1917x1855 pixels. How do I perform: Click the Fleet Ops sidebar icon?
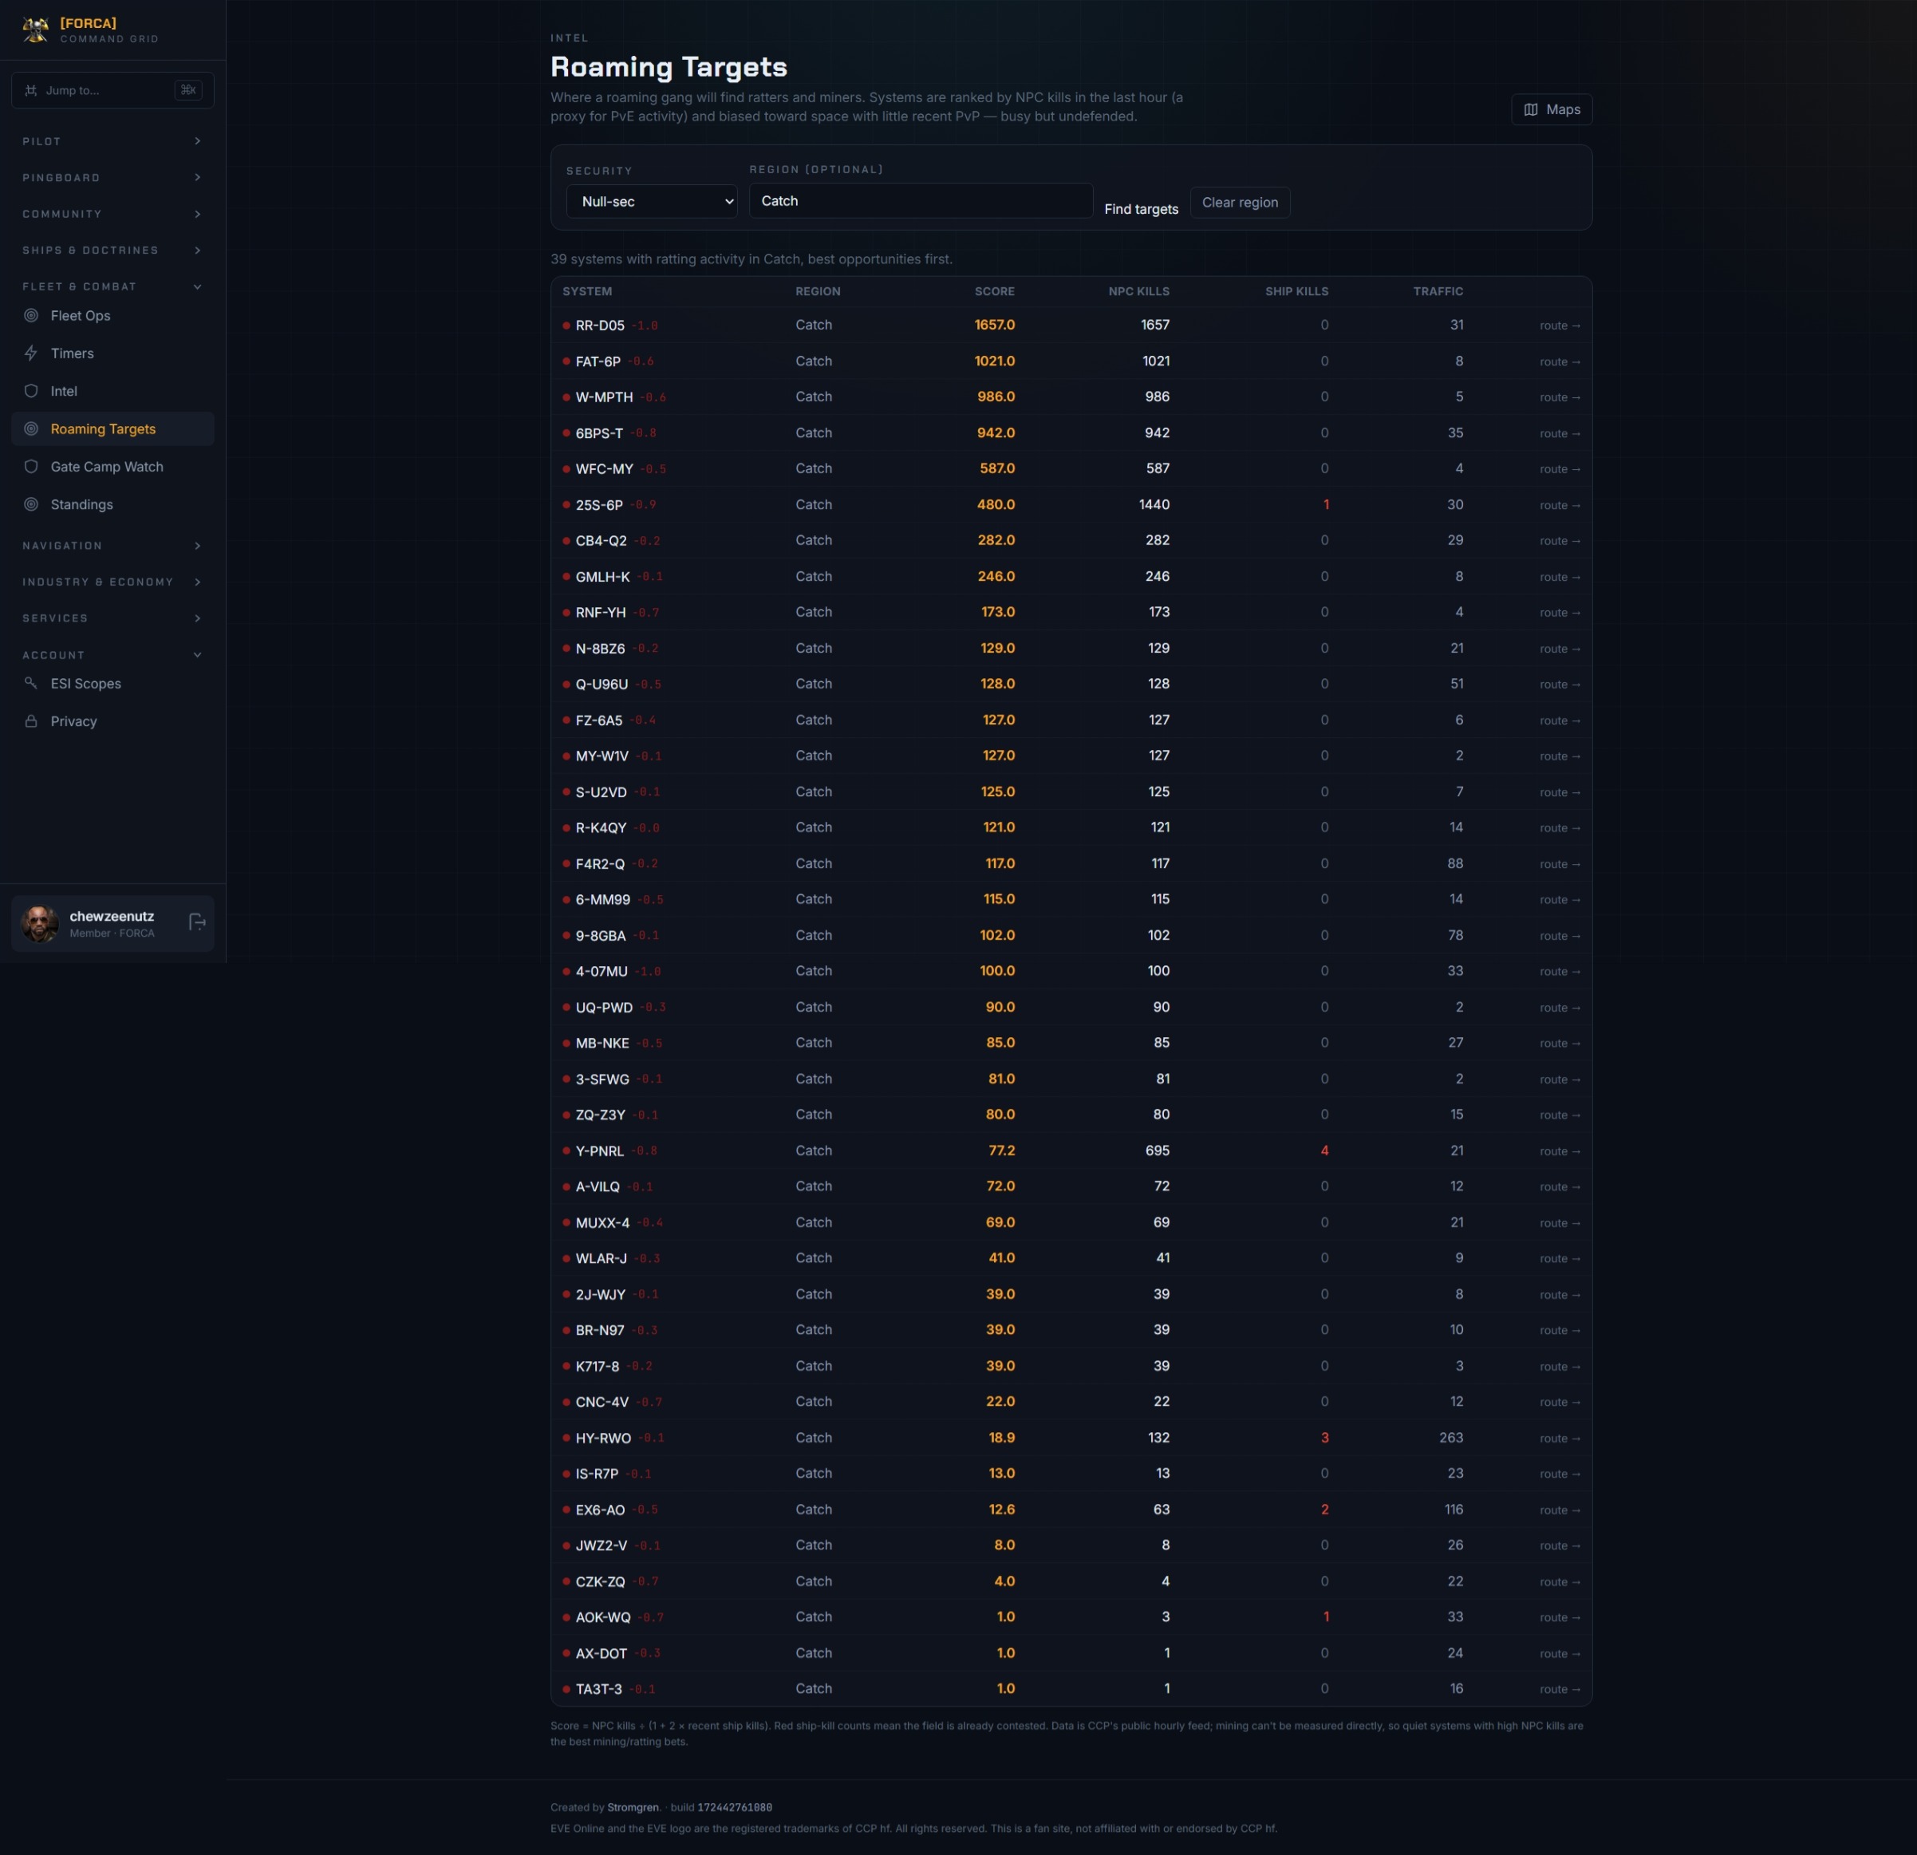coord(31,315)
